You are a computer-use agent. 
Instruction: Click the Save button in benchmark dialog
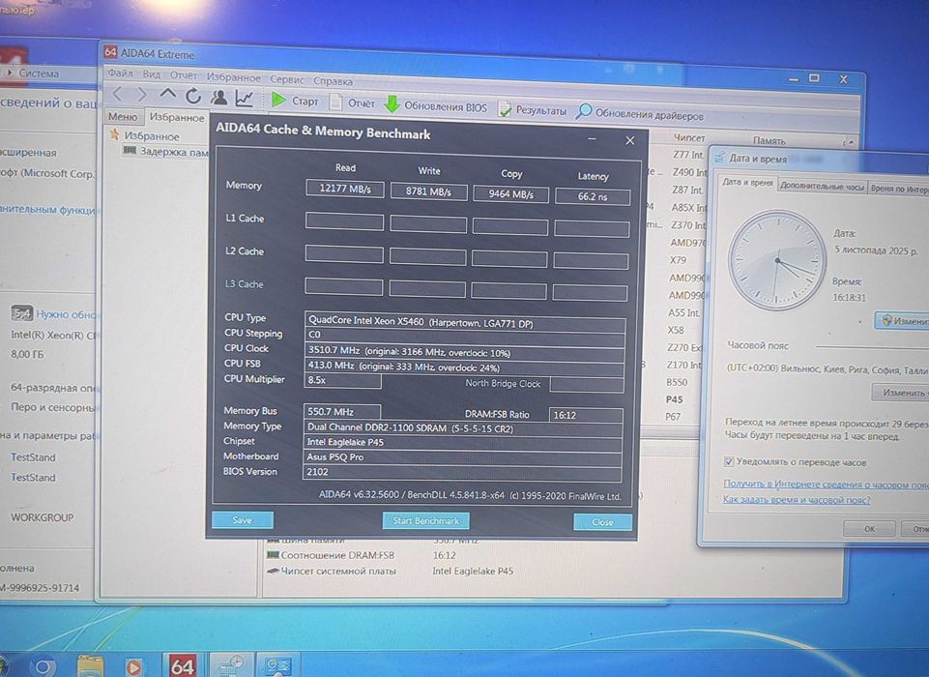[243, 520]
